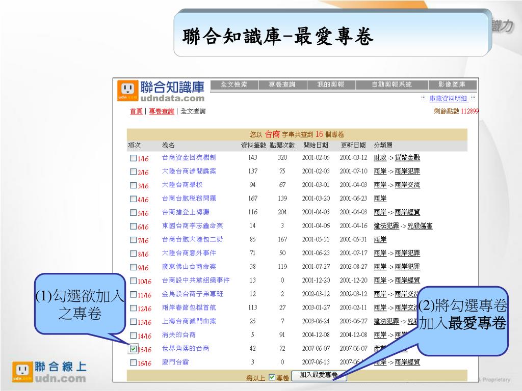Click the 點閱次數 column header

tap(282, 145)
